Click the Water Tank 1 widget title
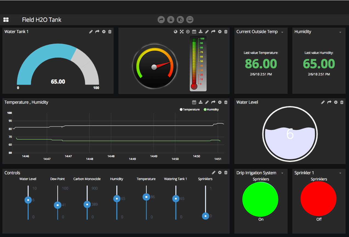349x237 pixels. pos(16,32)
